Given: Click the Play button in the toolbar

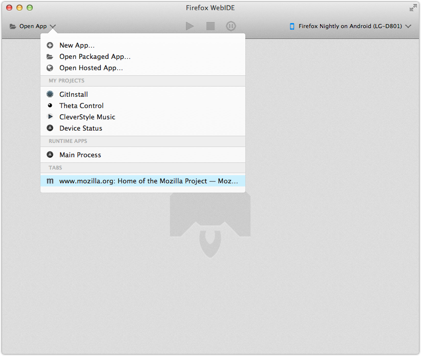Looking at the screenshot, I should 190,26.
